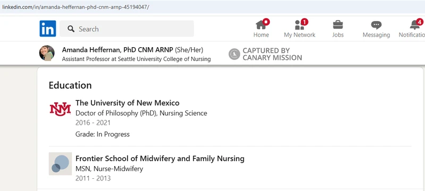425x191 pixels.
Task: Click the Doctor of Philosophy (PhD), Nursing Science text
Action: [x=141, y=113]
